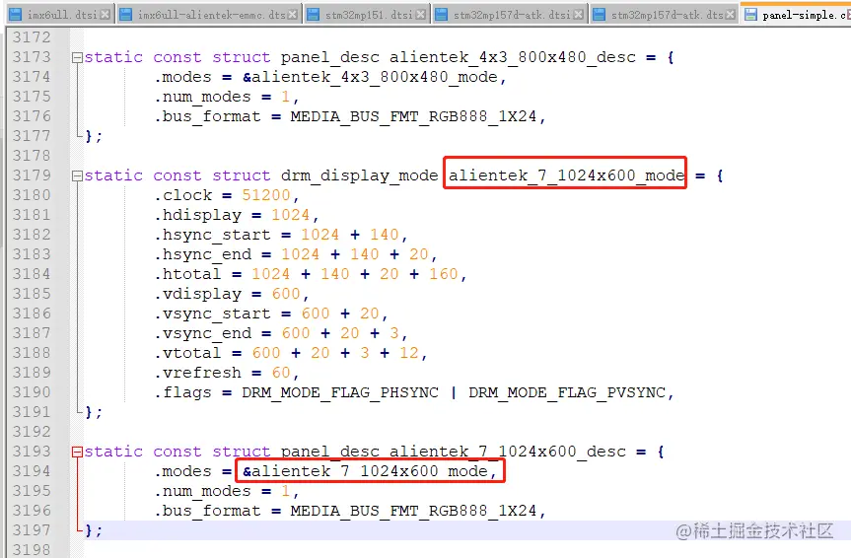851x558 pixels.
Task: Click the identifier alientek_7_1024x600_mode at line 3179
Action: point(567,175)
